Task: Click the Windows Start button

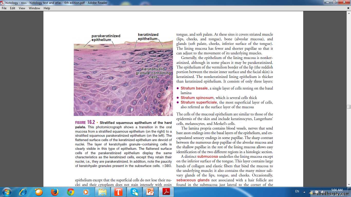Action: [x=6, y=192]
